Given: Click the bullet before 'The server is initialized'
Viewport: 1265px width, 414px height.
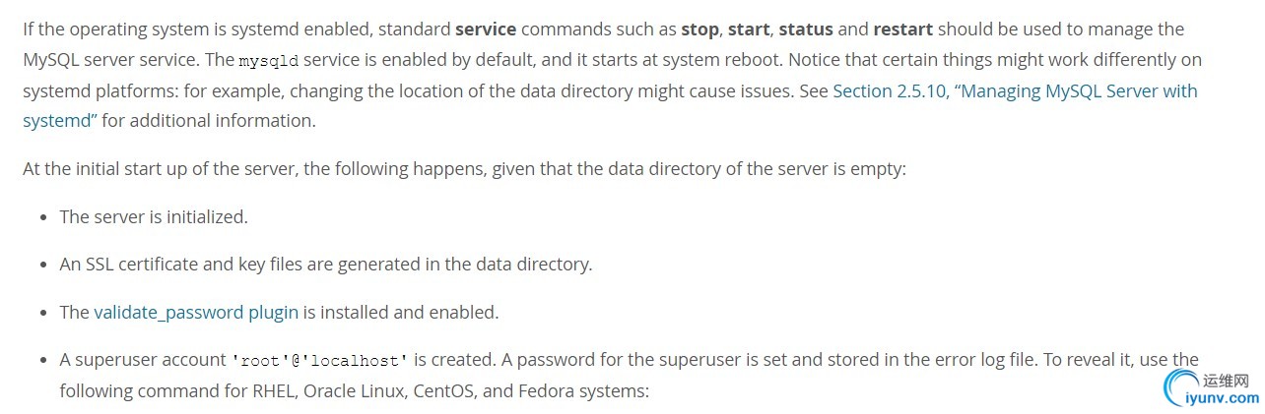Looking at the screenshot, I should click(x=43, y=217).
